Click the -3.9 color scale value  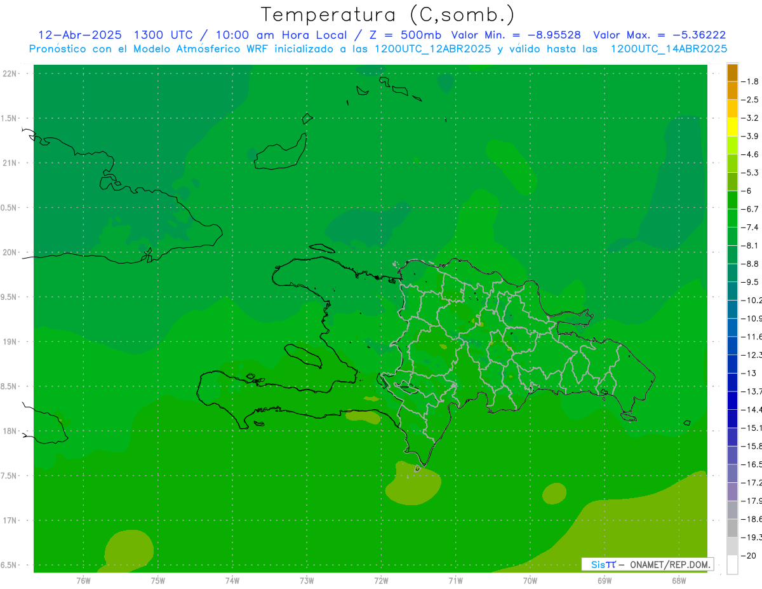click(x=750, y=137)
